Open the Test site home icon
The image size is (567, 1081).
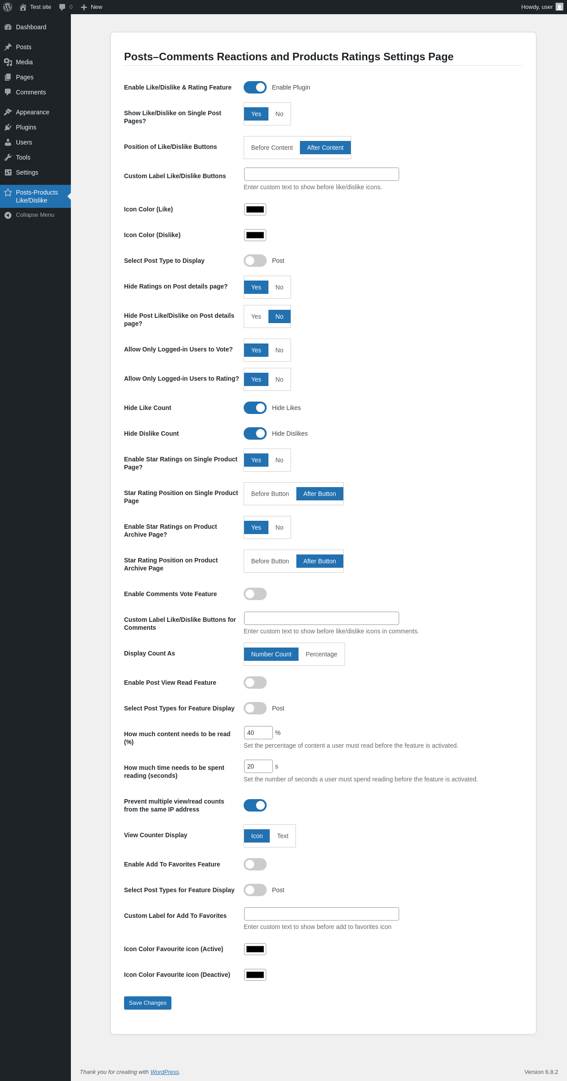pyautogui.click(x=23, y=7)
